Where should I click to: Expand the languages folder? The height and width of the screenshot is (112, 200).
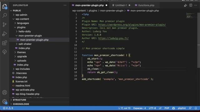click(x=23, y=23)
